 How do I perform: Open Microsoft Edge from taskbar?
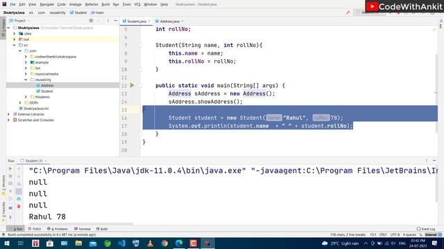(179, 243)
